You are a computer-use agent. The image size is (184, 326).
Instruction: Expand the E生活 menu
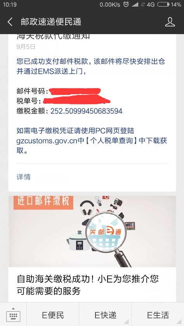point(158,315)
